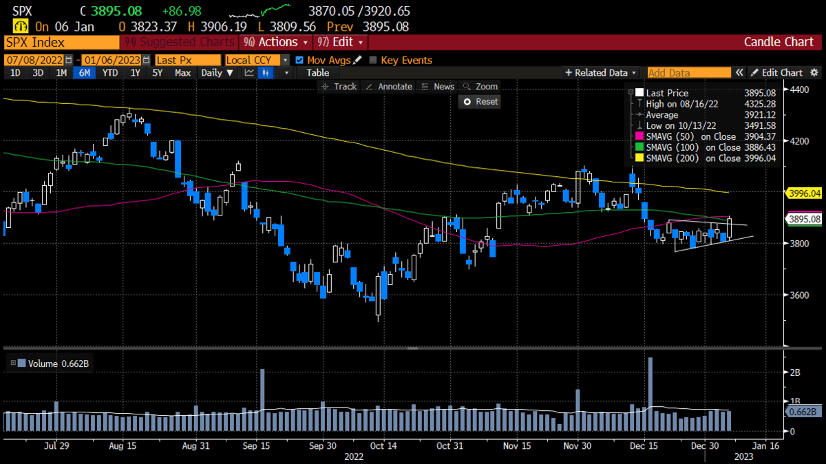Click the Mov Avgs pencil edit icon
Viewport: 826px width, 464px height.
click(x=357, y=60)
